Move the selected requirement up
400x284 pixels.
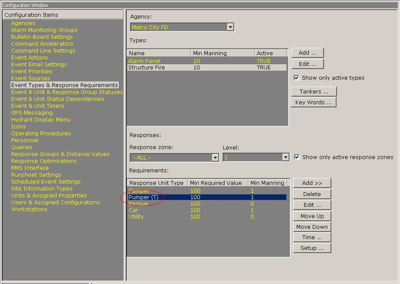[x=312, y=216]
